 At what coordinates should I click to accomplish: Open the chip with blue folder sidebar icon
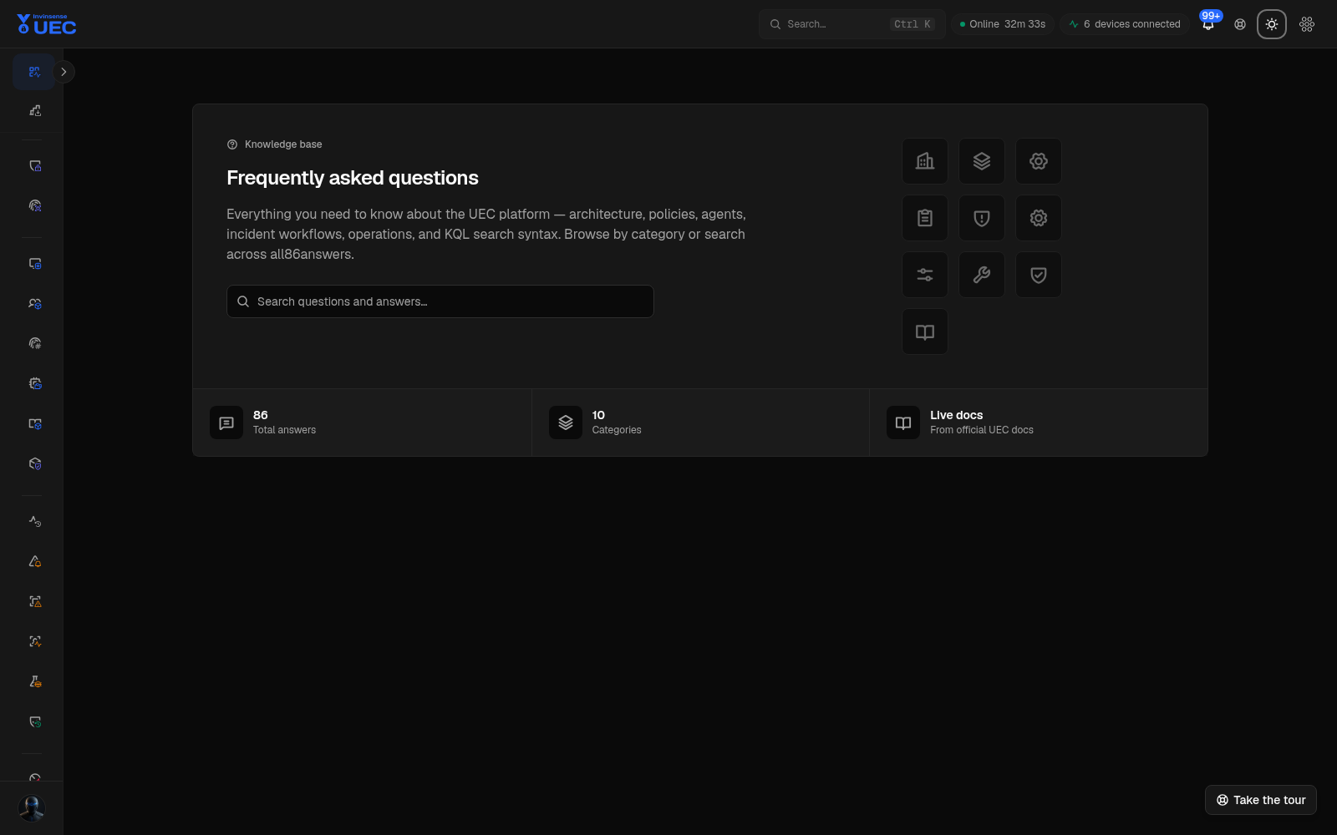(34, 383)
